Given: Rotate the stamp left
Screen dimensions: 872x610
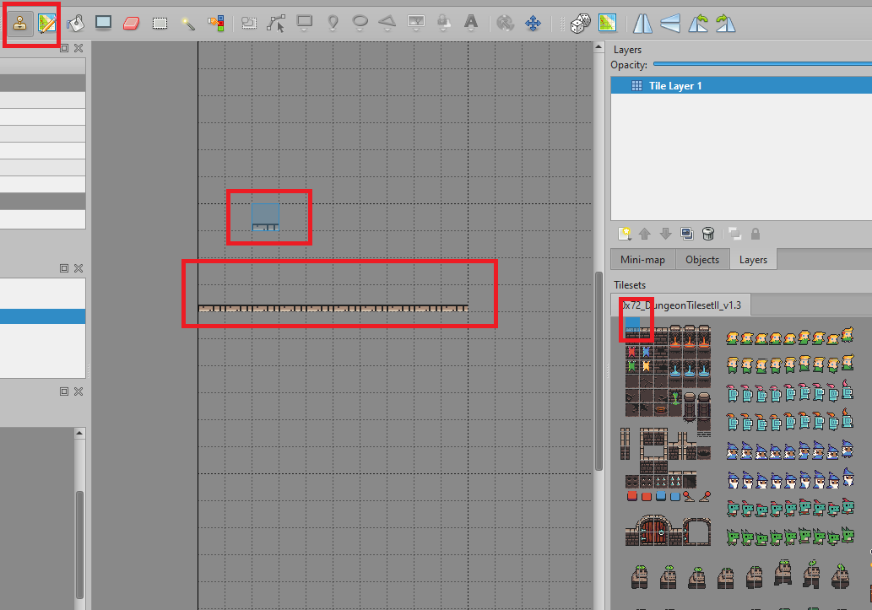Looking at the screenshot, I should point(698,23).
